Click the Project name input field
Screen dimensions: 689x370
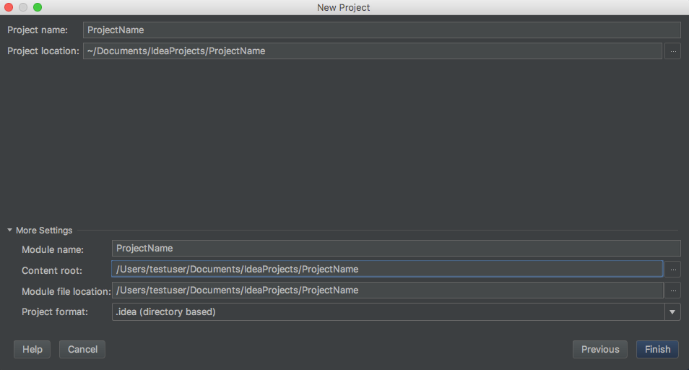[x=382, y=30]
